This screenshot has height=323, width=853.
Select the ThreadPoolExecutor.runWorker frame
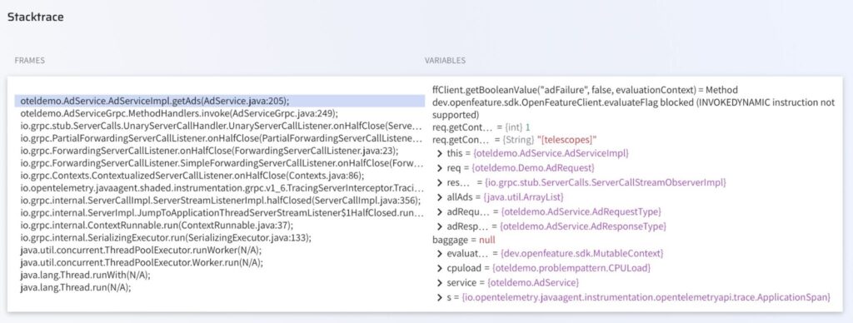(x=220, y=251)
